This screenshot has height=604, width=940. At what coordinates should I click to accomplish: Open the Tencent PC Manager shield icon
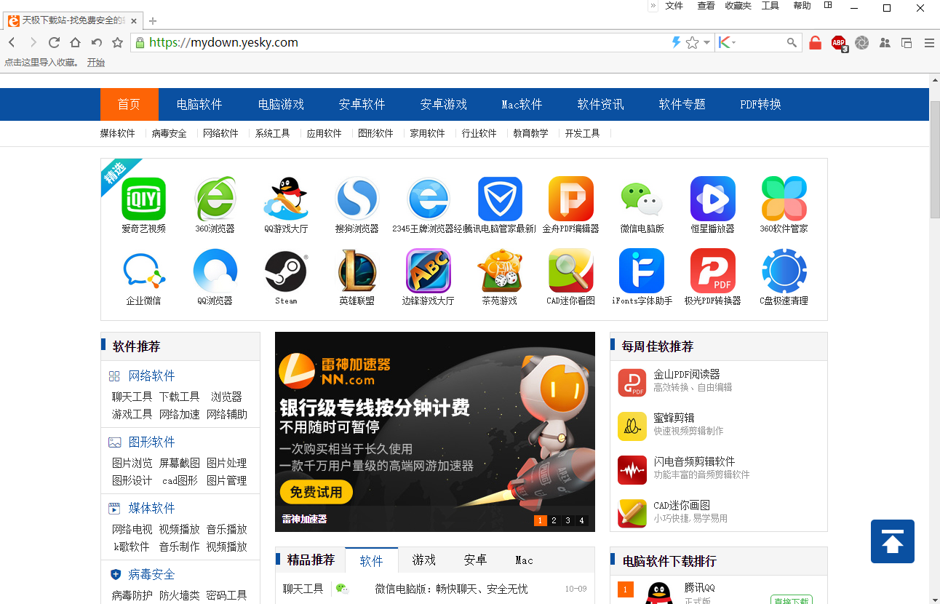click(x=500, y=199)
